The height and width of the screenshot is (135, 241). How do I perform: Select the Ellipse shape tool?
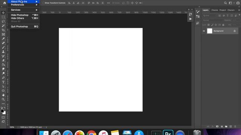click(x=3, y=91)
